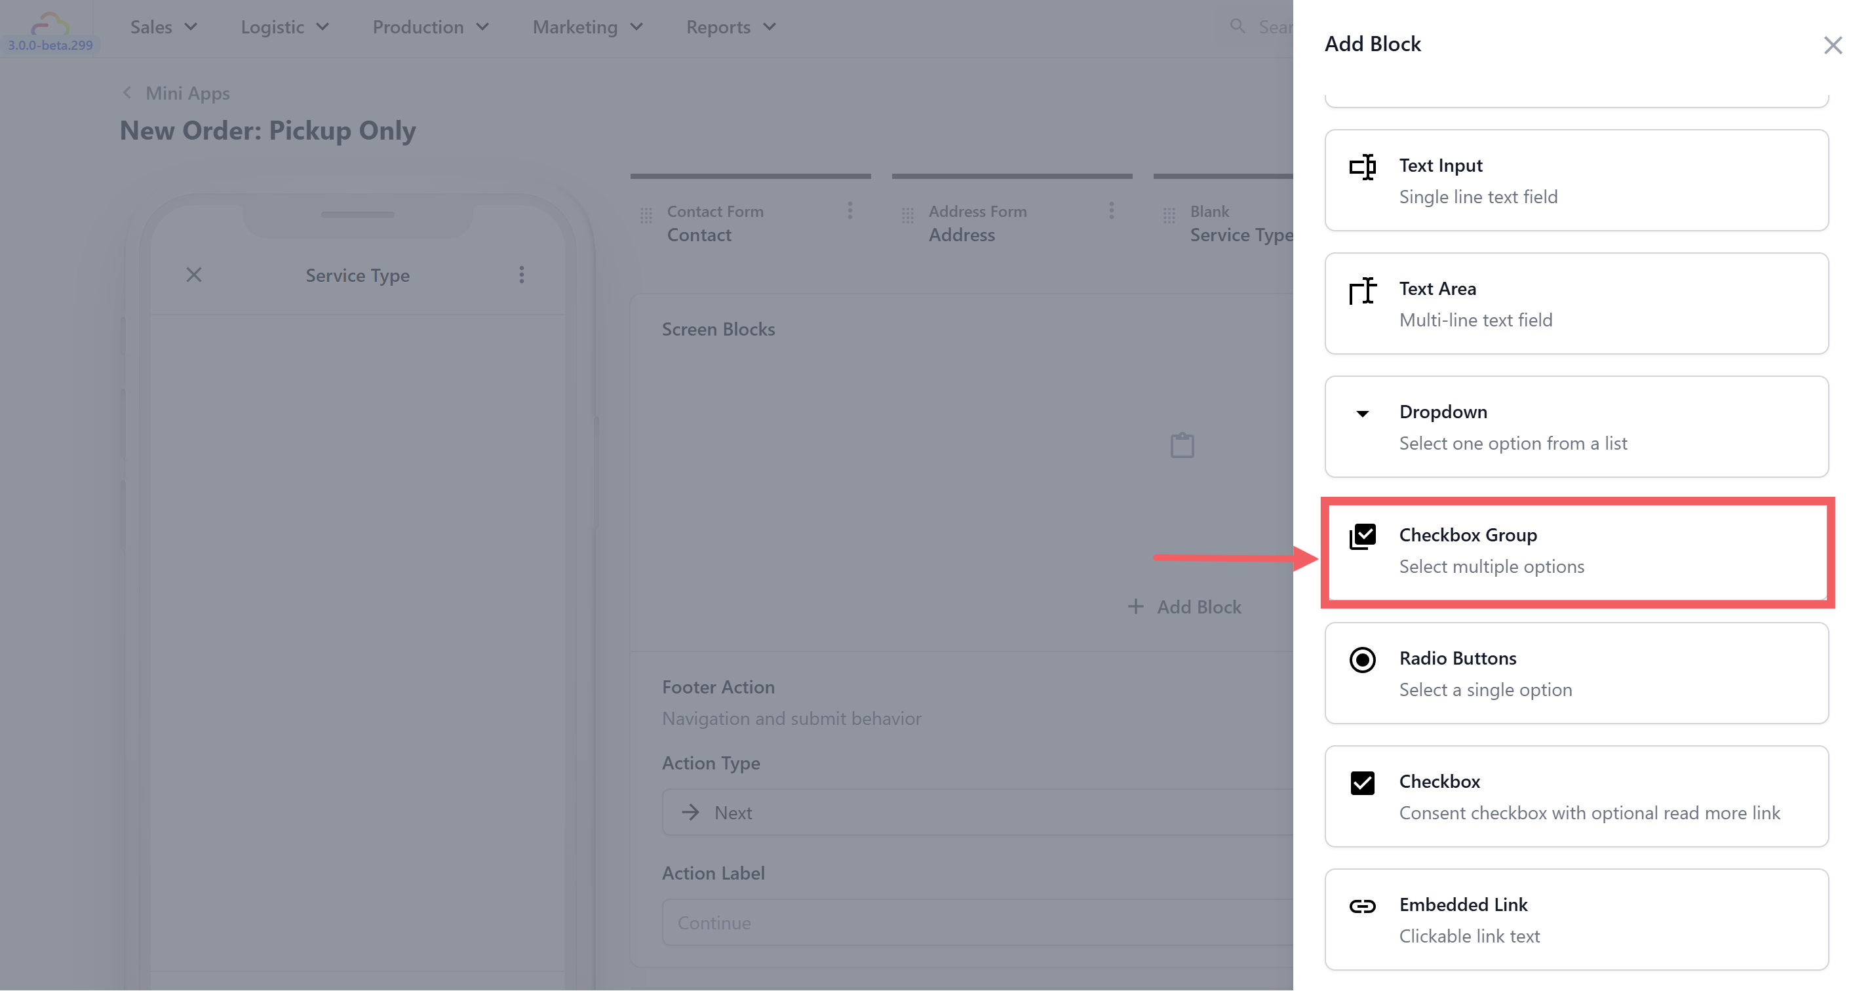Screen dimensions: 1855x991
Task: Open the Marketing menu
Action: pyautogui.click(x=587, y=28)
